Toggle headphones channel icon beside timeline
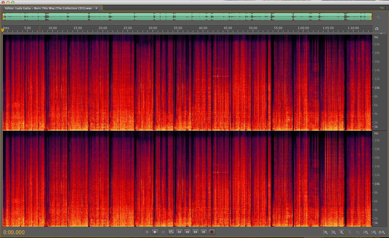Image resolution: width=389 pixels, height=238 pixels. point(377,28)
